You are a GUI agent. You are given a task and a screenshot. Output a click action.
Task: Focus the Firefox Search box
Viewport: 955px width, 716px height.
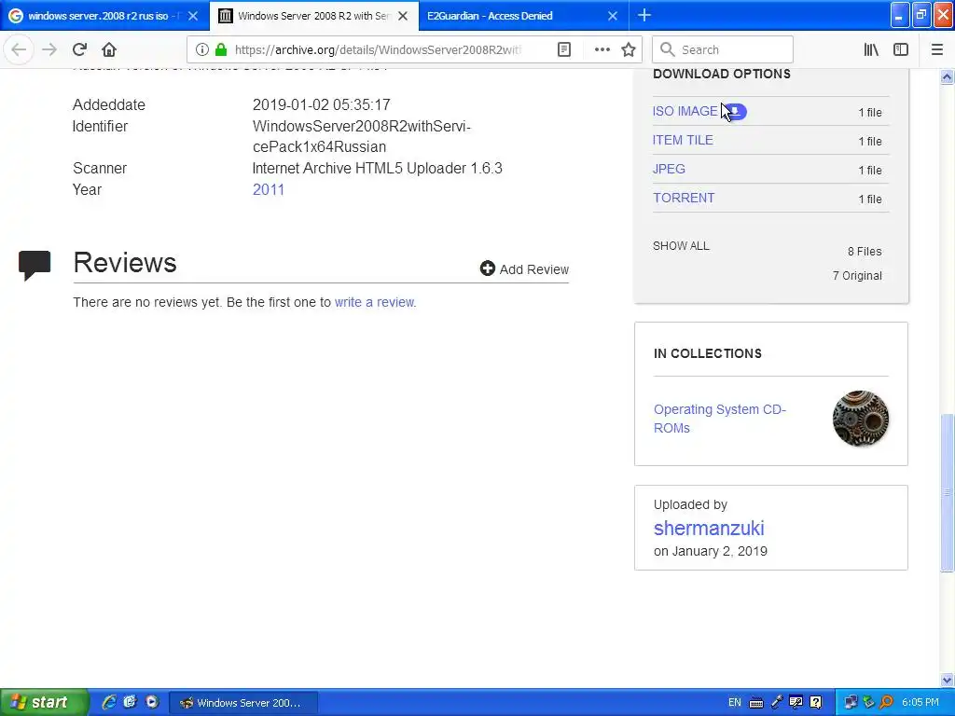(x=723, y=49)
